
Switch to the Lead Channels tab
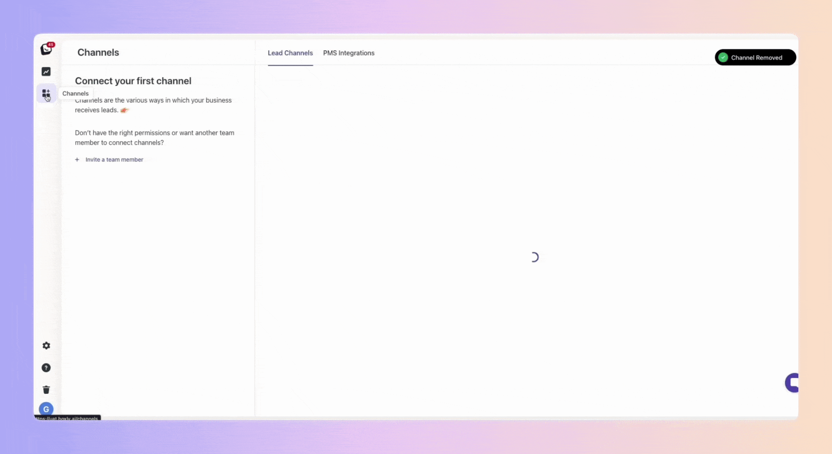coord(290,53)
